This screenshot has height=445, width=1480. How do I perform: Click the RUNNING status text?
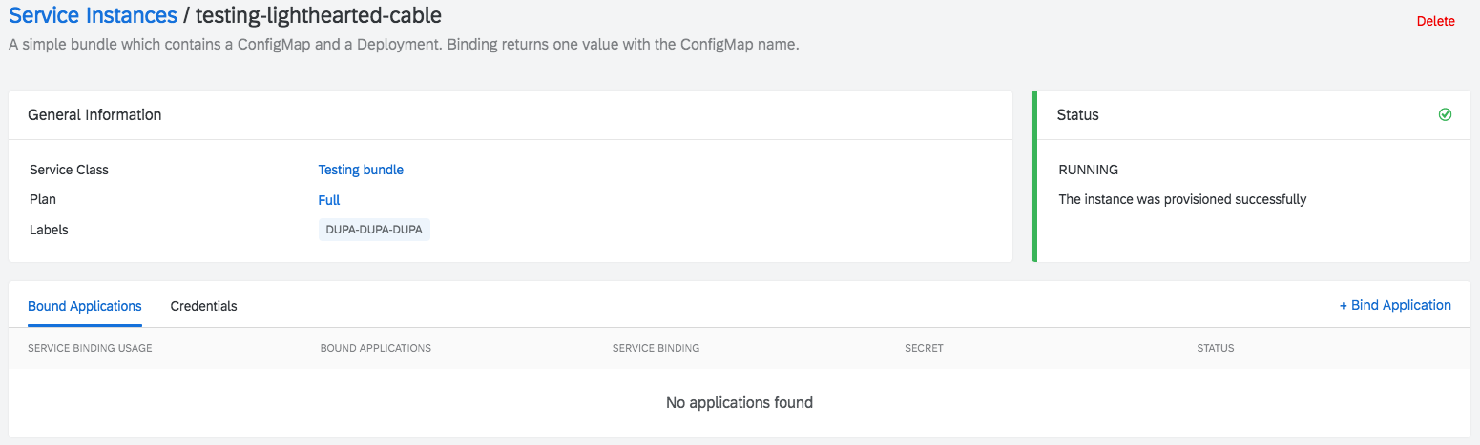(1089, 170)
